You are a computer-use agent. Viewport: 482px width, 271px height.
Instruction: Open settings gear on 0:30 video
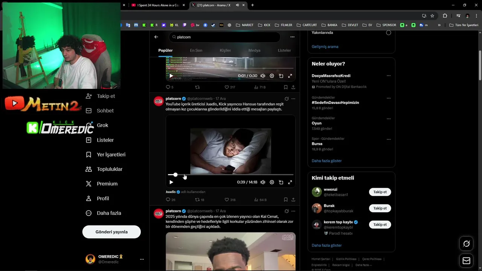[272, 76]
